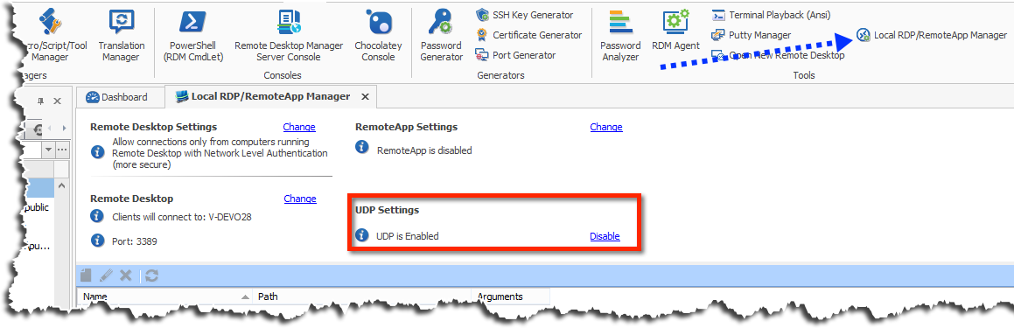Click the left panel scroll-up arrow
The image size is (1014, 328).
coord(62,186)
